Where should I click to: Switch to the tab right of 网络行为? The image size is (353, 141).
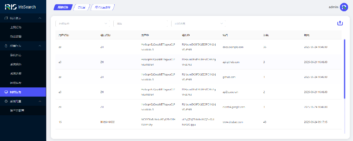point(82,7)
